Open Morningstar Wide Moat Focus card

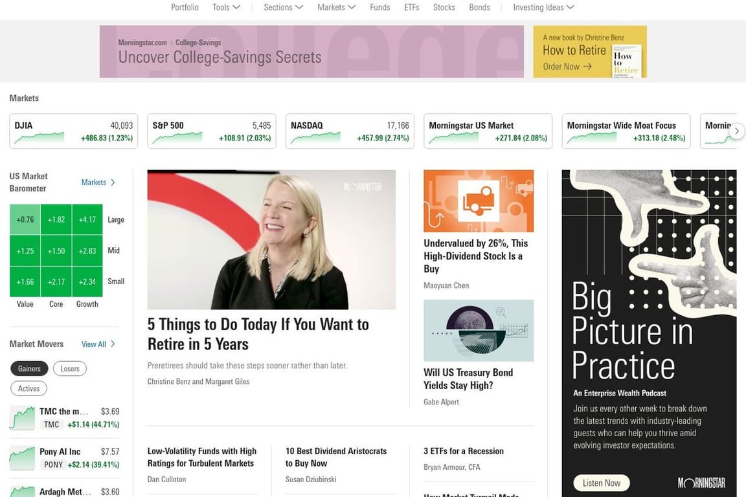[626, 131]
